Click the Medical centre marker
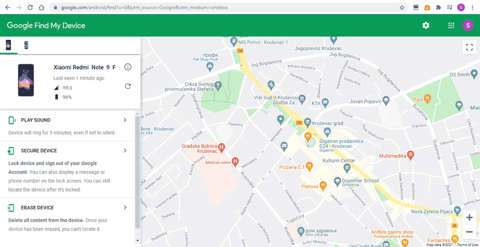Viewport: 480px width, 247px height. coord(235,161)
